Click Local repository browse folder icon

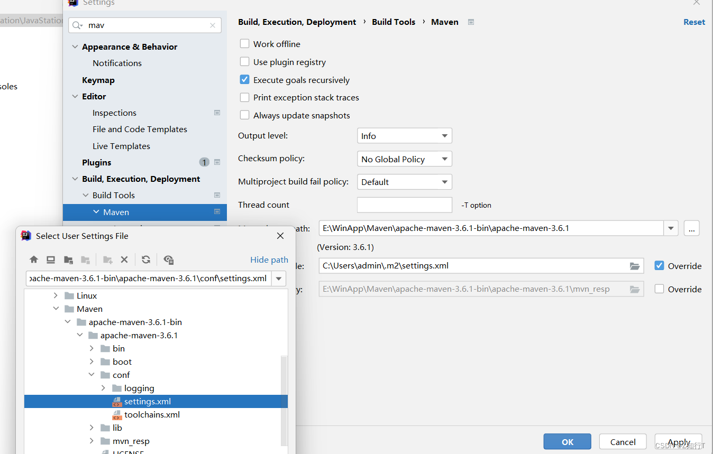[635, 289]
